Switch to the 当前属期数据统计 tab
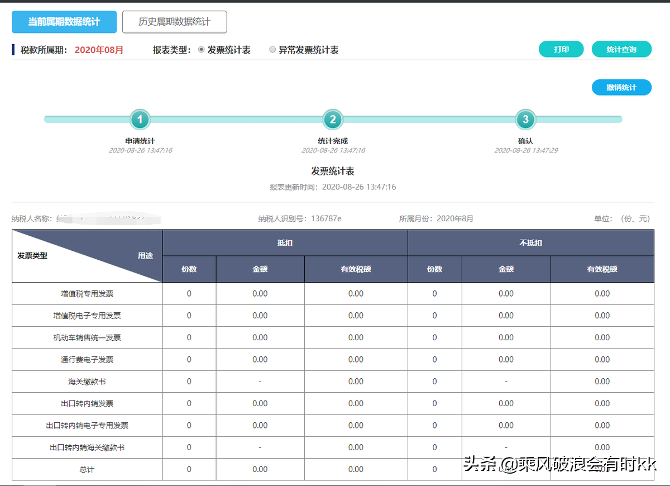Image resolution: width=670 pixels, height=486 pixels. coord(64,22)
